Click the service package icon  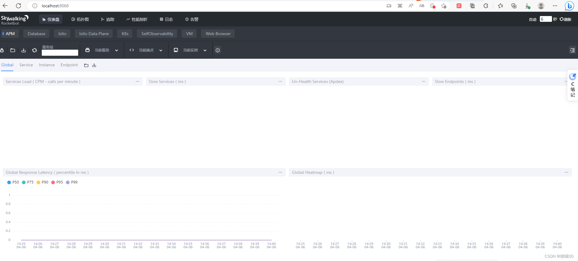coord(88,50)
